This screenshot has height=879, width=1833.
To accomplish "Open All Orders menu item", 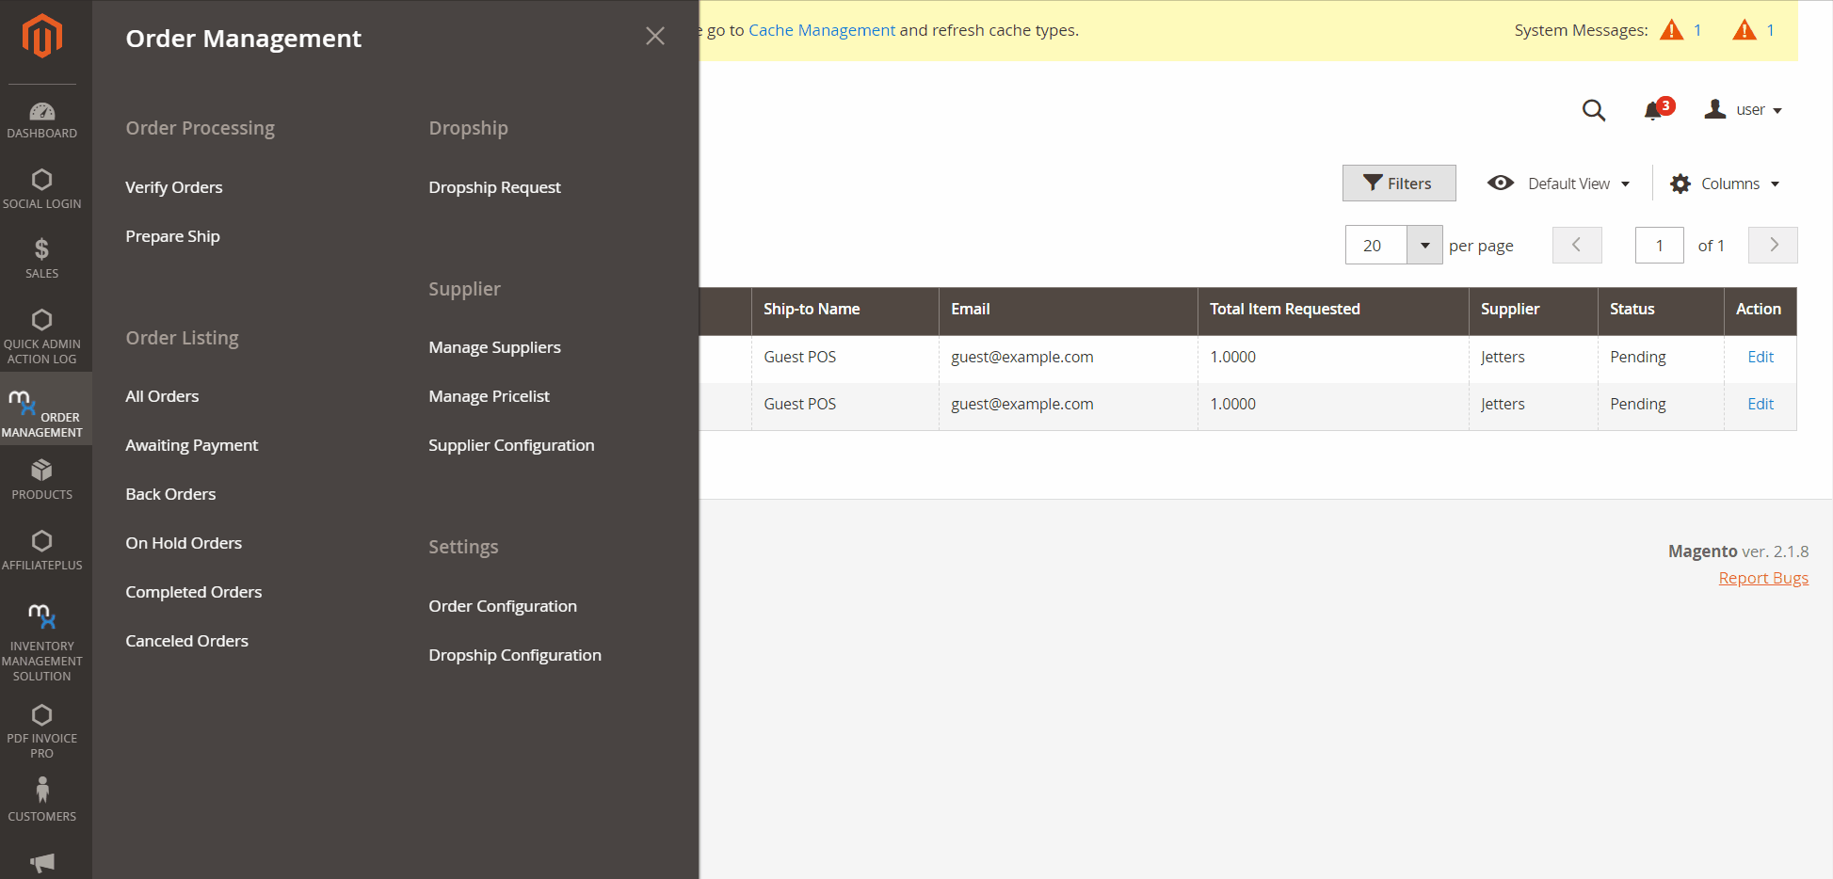I will pyautogui.click(x=162, y=396).
